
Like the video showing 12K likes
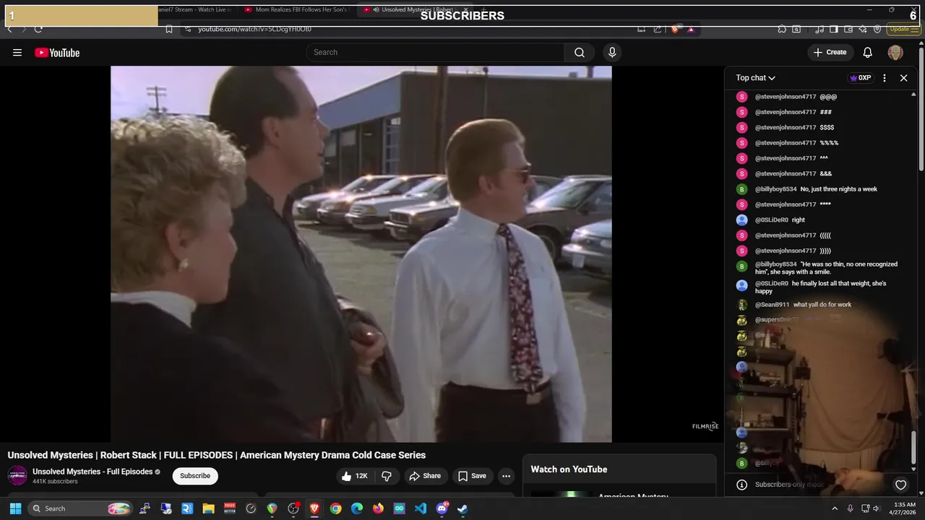point(355,476)
